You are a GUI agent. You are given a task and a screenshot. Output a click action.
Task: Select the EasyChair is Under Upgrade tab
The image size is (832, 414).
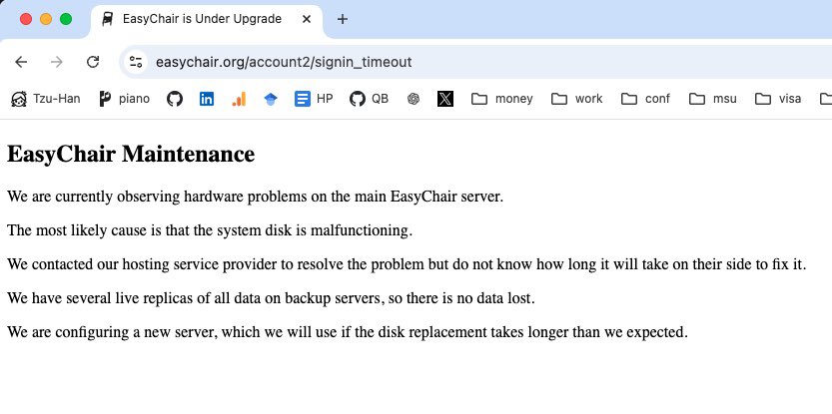click(207, 20)
